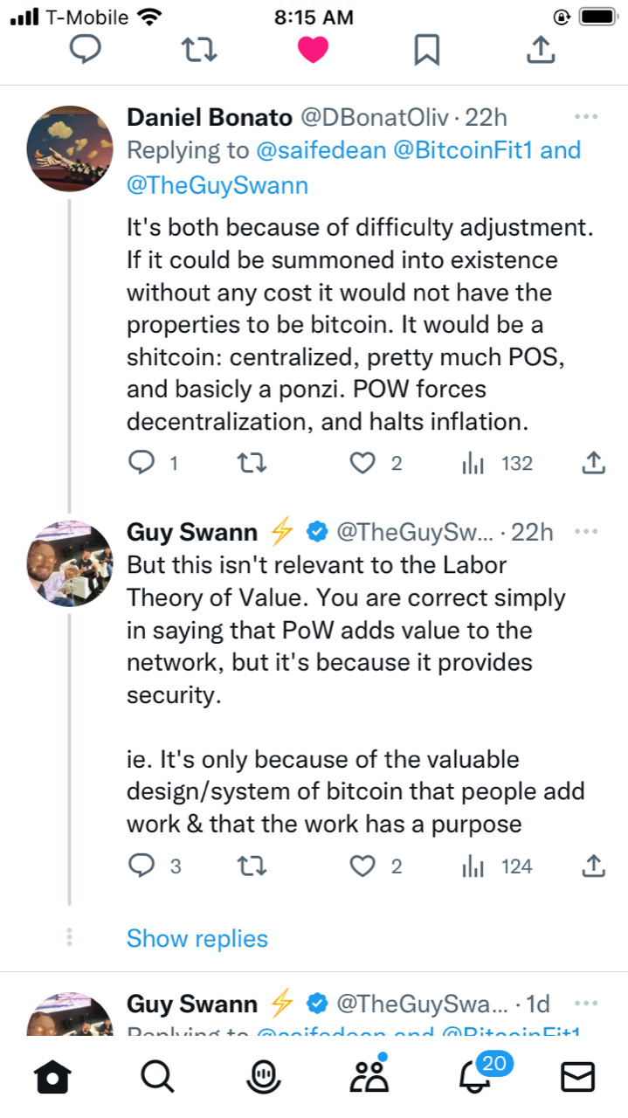Open the Messages envelope tab
Screen dimensions: 628x1118
577,1077
